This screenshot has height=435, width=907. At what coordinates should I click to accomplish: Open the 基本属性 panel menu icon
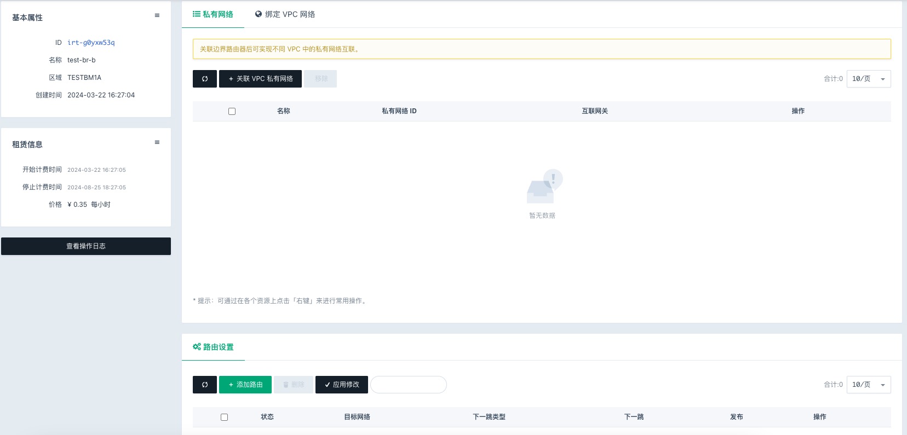(x=157, y=15)
